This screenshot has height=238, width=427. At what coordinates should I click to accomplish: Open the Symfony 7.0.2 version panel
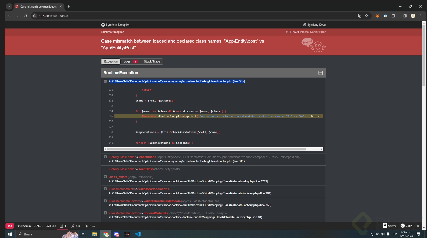coord(406,226)
